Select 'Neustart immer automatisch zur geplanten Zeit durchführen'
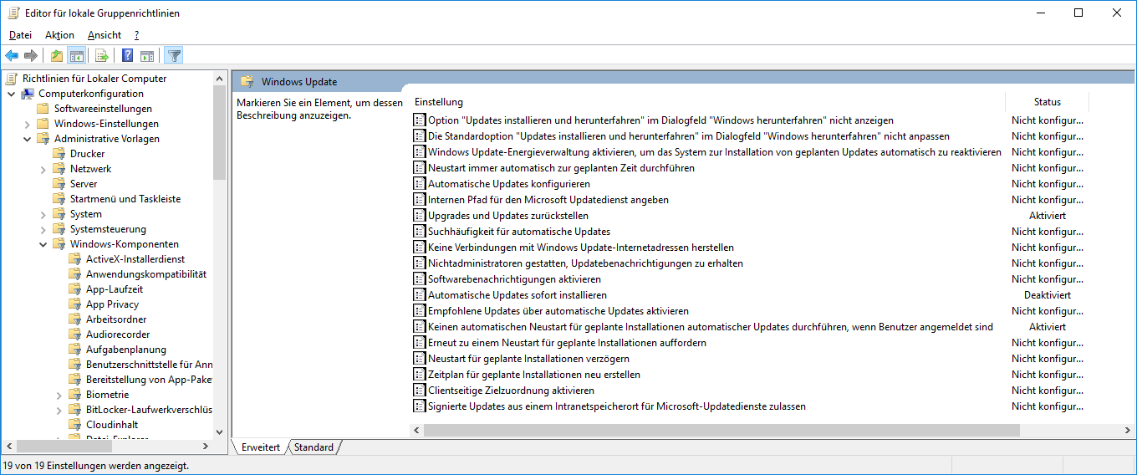1137x475 pixels. (561, 168)
